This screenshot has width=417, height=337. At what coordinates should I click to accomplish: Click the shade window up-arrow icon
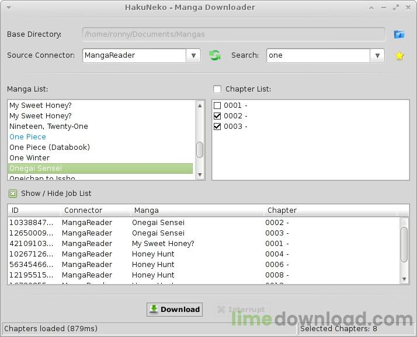tap(371, 8)
